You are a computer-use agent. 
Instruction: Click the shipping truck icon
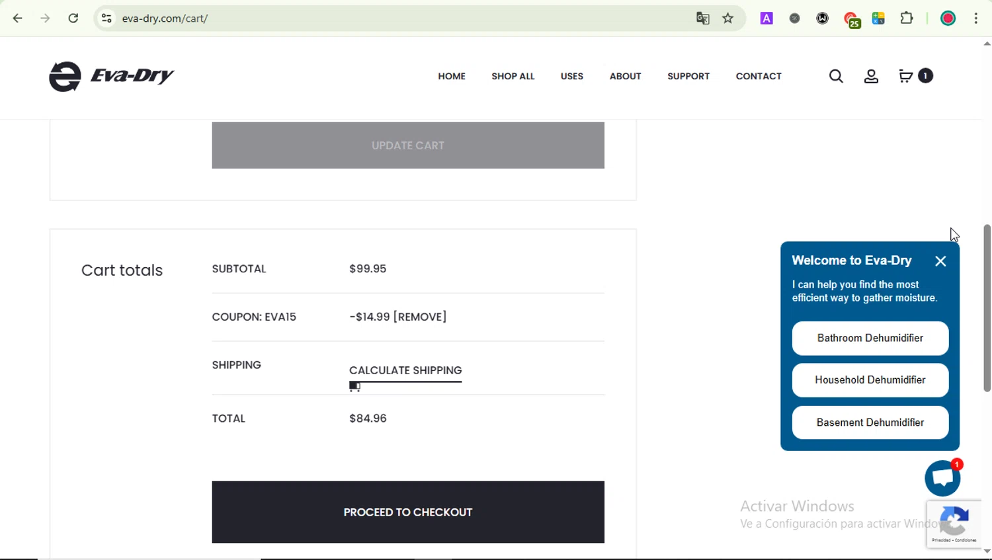354,387
